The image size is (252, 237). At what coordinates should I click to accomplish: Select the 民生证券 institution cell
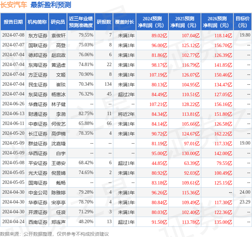pos(38,85)
